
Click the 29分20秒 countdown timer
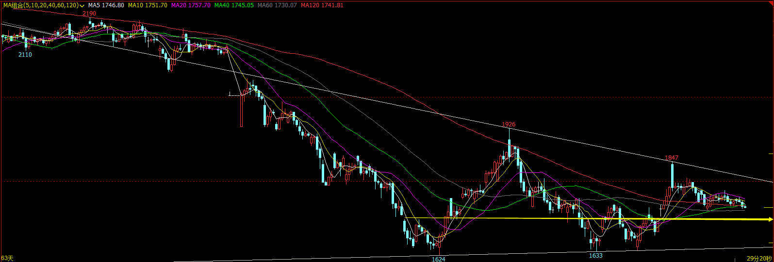[x=759, y=259]
